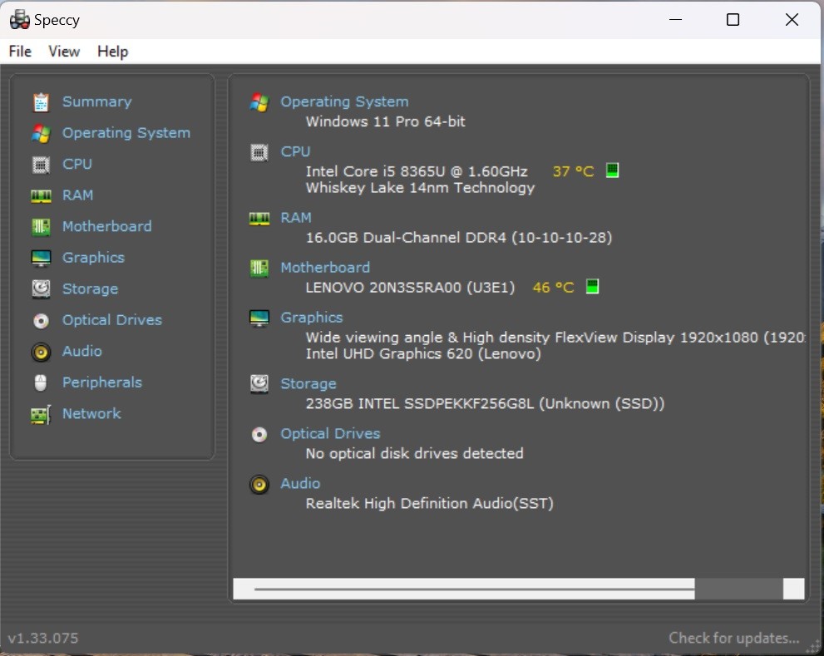Click the Graphics monitor icon in summary panel
The image size is (824, 656).
259,318
